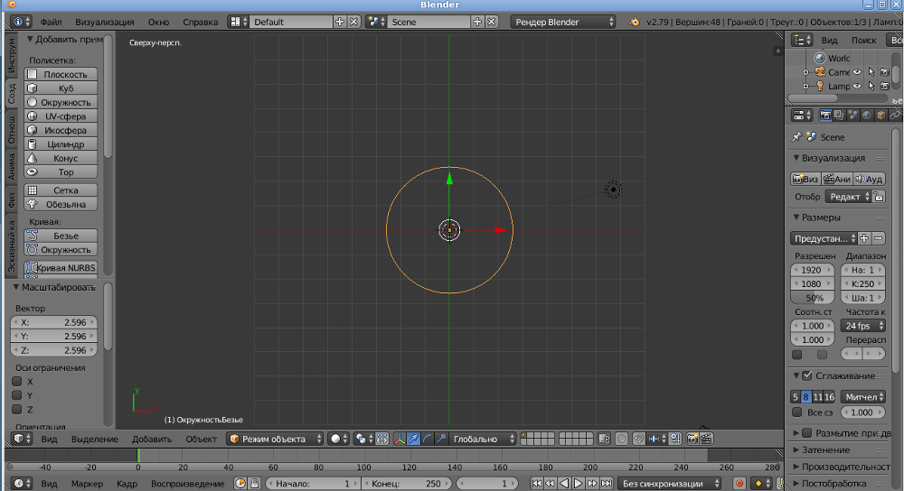
Task: Open the Render Layers properties tab icon
Action: pos(839,116)
